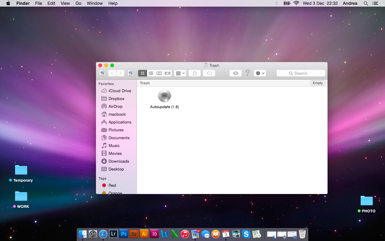Go forward with the right arrow button

120,73
